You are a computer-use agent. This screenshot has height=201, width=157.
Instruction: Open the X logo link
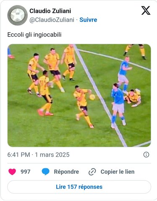[146, 10]
